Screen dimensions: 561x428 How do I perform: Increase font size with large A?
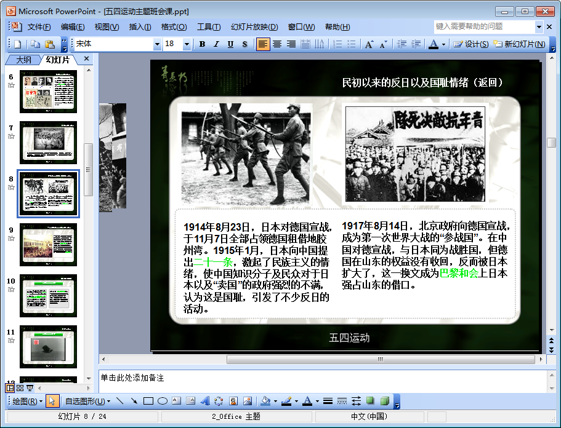(369, 44)
